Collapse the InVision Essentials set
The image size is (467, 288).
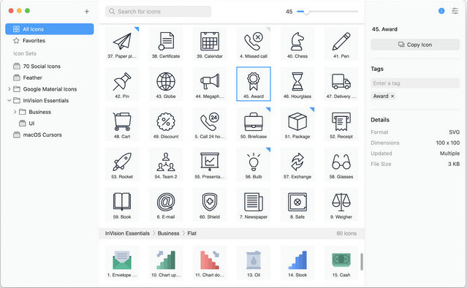(x=10, y=100)
